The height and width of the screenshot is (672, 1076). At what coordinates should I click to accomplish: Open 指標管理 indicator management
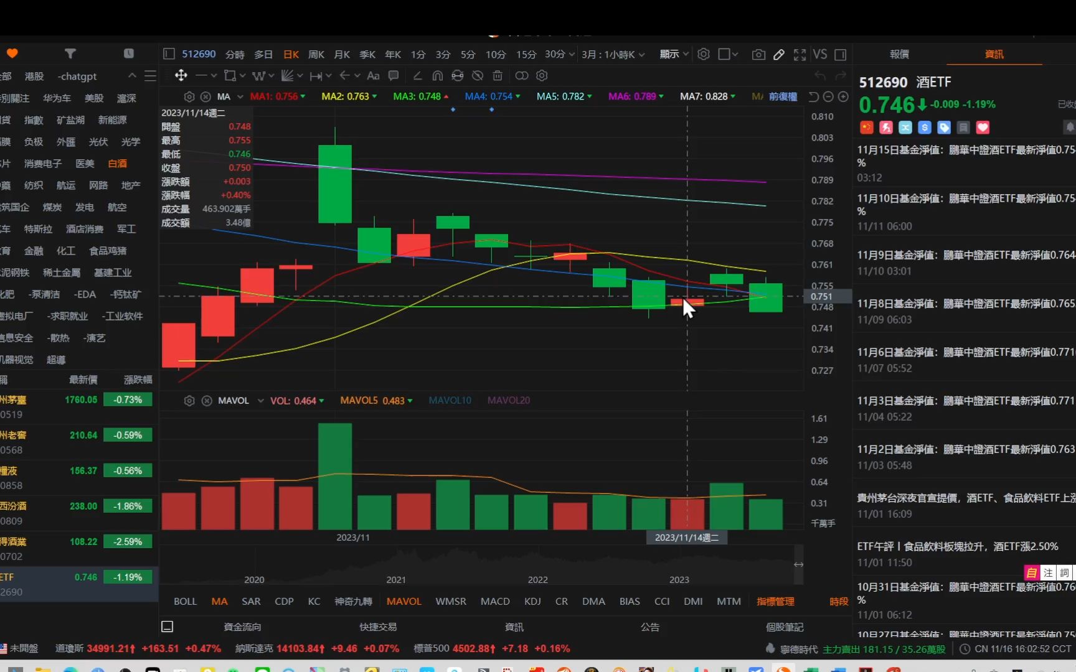[775, 601]
